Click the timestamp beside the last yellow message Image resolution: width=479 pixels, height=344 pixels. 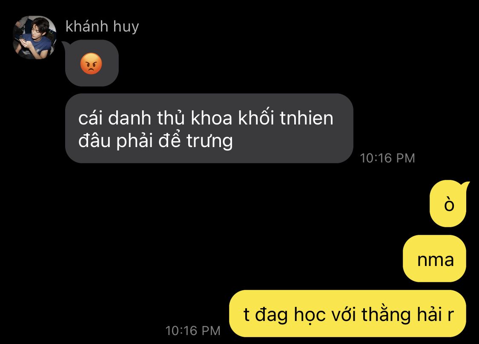click(193, 330)
